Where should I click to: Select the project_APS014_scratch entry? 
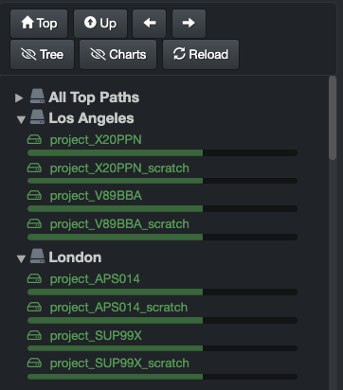118,308
